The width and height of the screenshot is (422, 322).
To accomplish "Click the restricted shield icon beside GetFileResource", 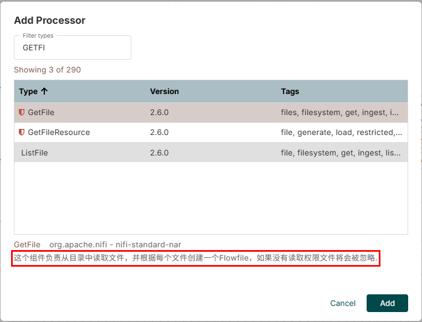I will (x=22, y=132).
